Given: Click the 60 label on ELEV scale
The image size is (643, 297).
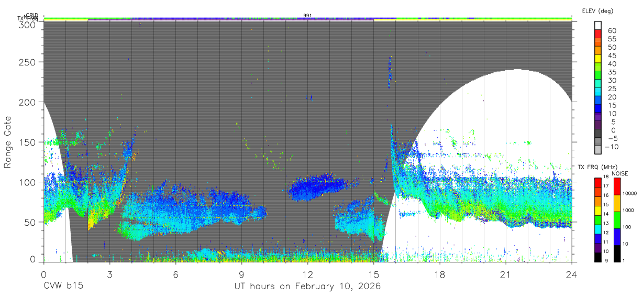Looking at the screenshot, I should point(612,30).
